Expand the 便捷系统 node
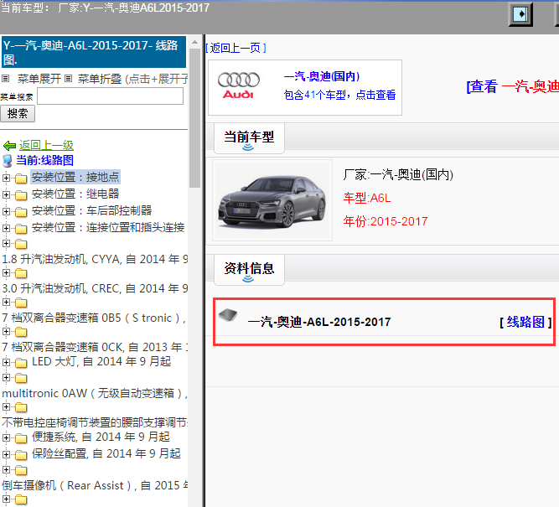The width and height of the screenshot is (559, 507). click(6, 437)
